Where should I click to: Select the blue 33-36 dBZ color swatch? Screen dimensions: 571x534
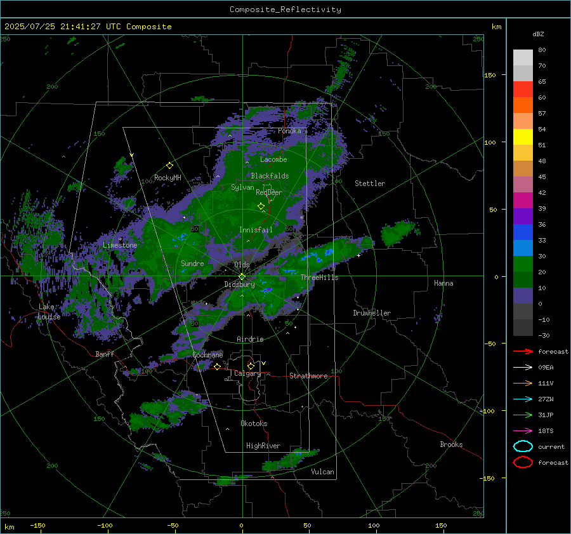(x=523, y=232)
